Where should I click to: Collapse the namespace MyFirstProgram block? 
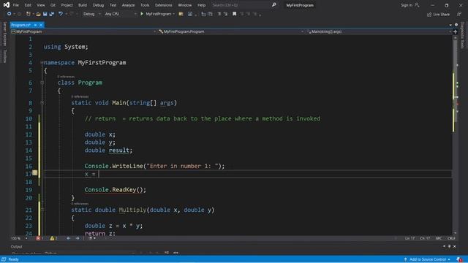42,63
